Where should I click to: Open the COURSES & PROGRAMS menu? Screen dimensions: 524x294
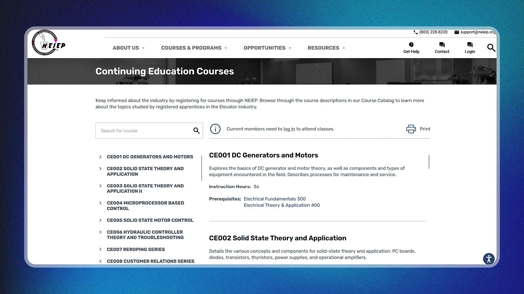[191, 48]
